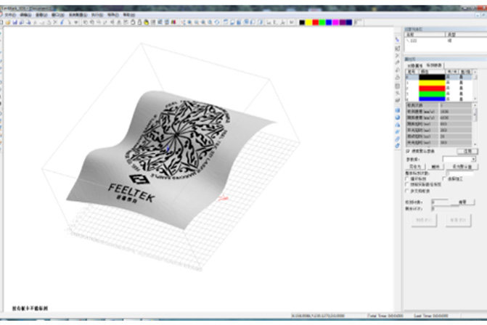Click the blue sphere icon in right toolbar
487x325 pixels.
pos(398,118)
